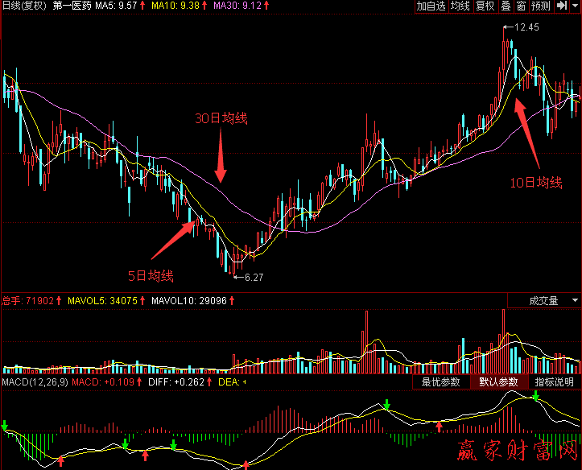
Task: Select the 默认参数 tab
Action: click(498, 382)
